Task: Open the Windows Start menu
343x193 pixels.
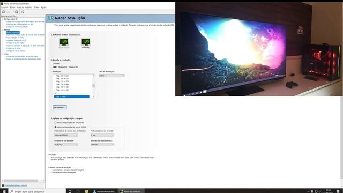Action: point(4,191)
